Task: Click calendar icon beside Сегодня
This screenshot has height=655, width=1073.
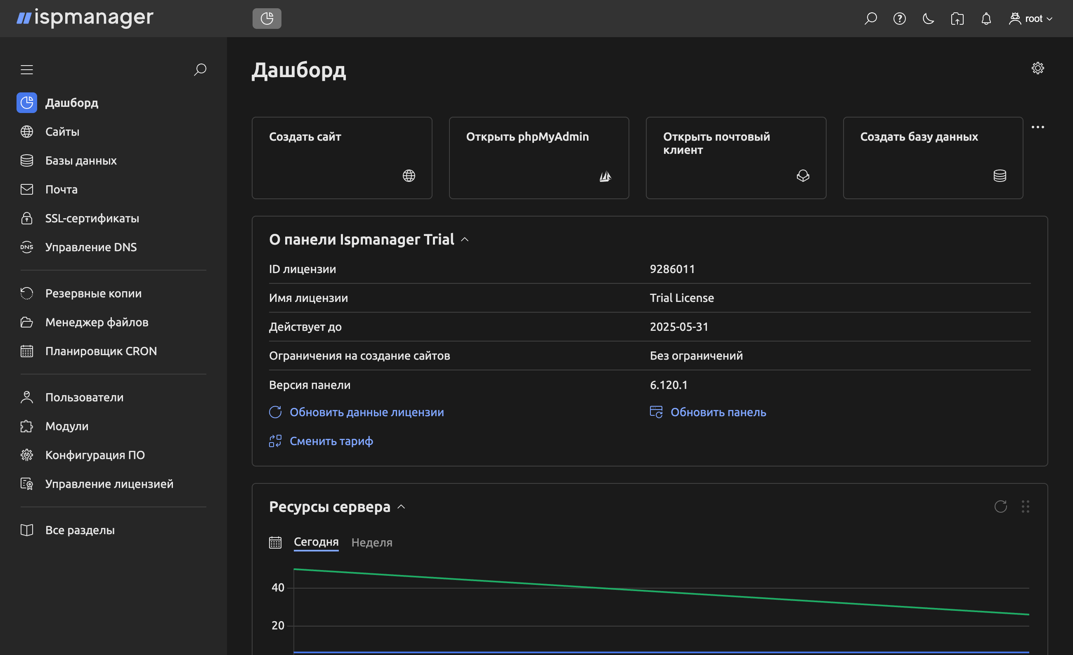Action: point(275,542)
